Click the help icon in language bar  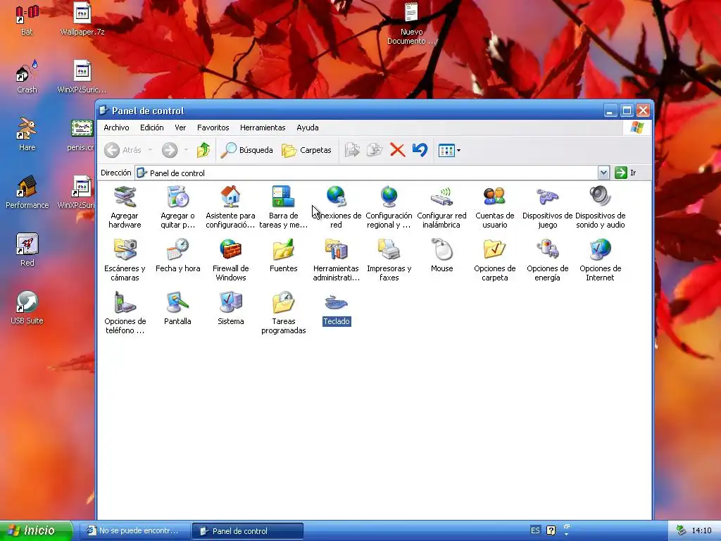click(x=551, y=530)
